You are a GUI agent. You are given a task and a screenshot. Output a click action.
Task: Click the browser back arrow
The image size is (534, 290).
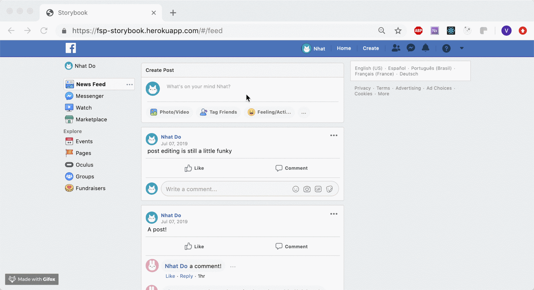[11, 31]
